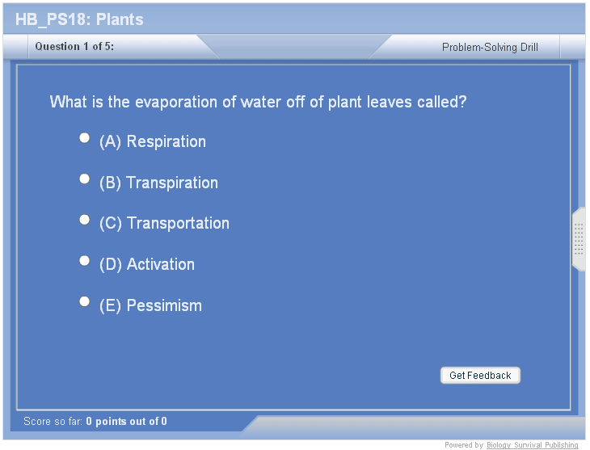
Task: Click the "(C) Transportation" answer label
Action: (164, 224)
